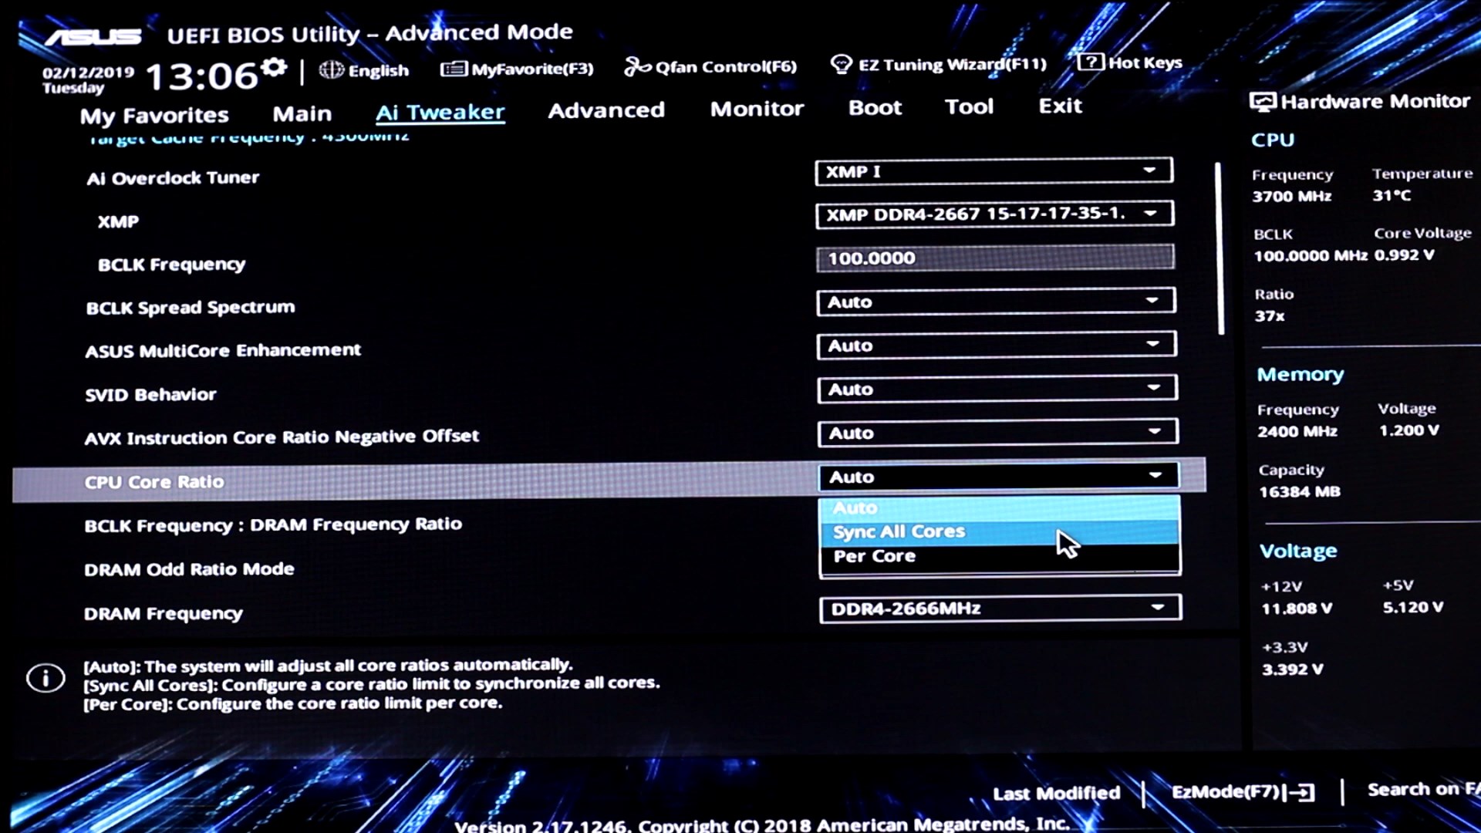The height and width of the screenshot is (833, 1481).
Task: Click the info icon beside help text
Action: [x=46, y=678]
